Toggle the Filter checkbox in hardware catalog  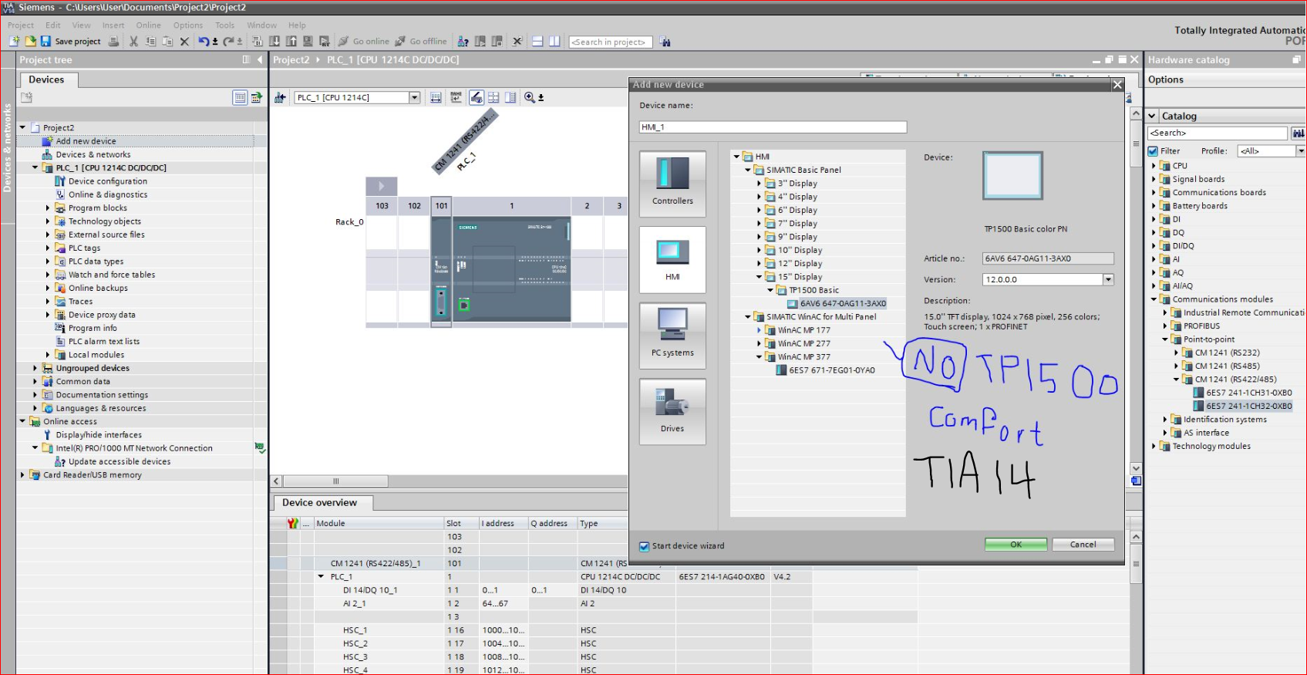coord(1154,151)
